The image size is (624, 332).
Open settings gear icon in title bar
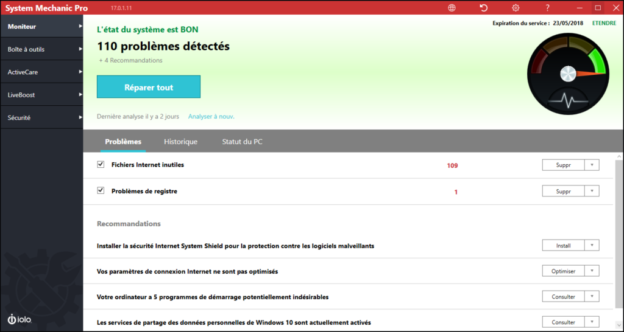[516, 7]
